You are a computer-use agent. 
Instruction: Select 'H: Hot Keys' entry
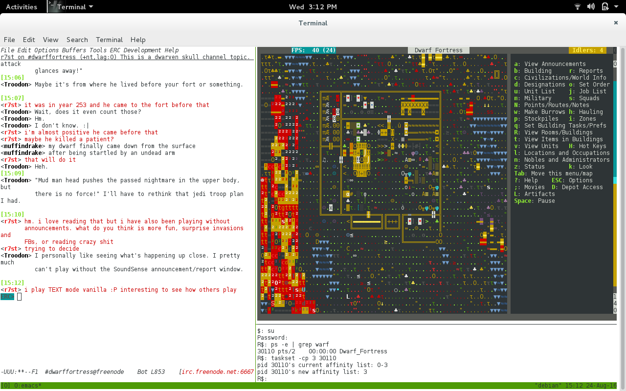click(x=587, y=146)
